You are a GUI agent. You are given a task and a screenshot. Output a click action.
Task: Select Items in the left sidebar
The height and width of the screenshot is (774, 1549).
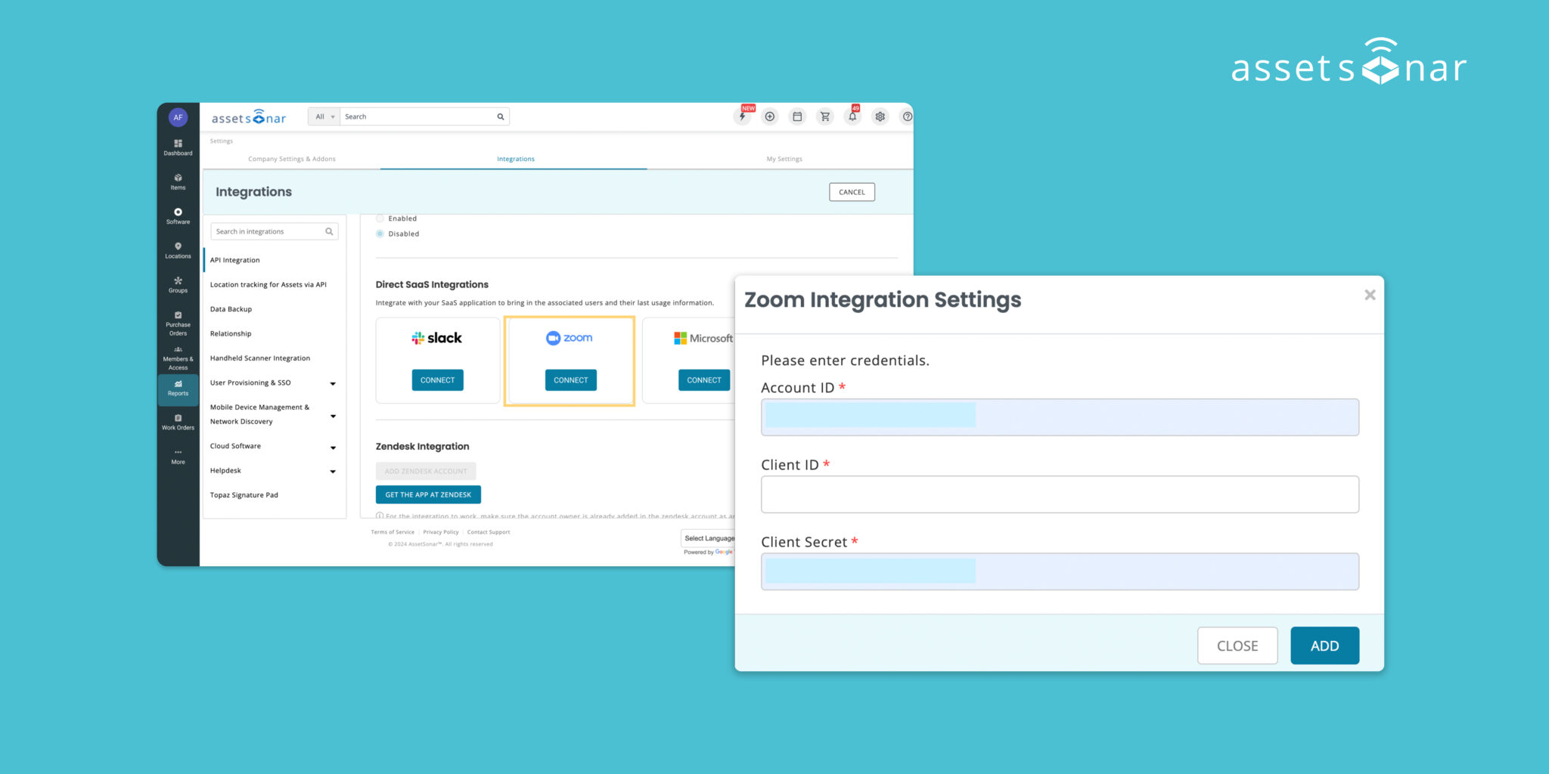(178, 181)
